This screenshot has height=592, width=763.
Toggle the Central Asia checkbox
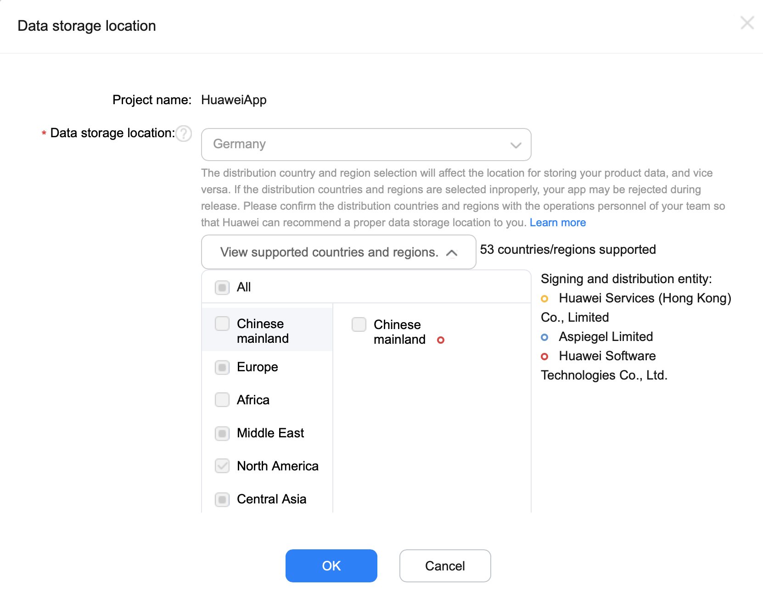pos(222,499)
